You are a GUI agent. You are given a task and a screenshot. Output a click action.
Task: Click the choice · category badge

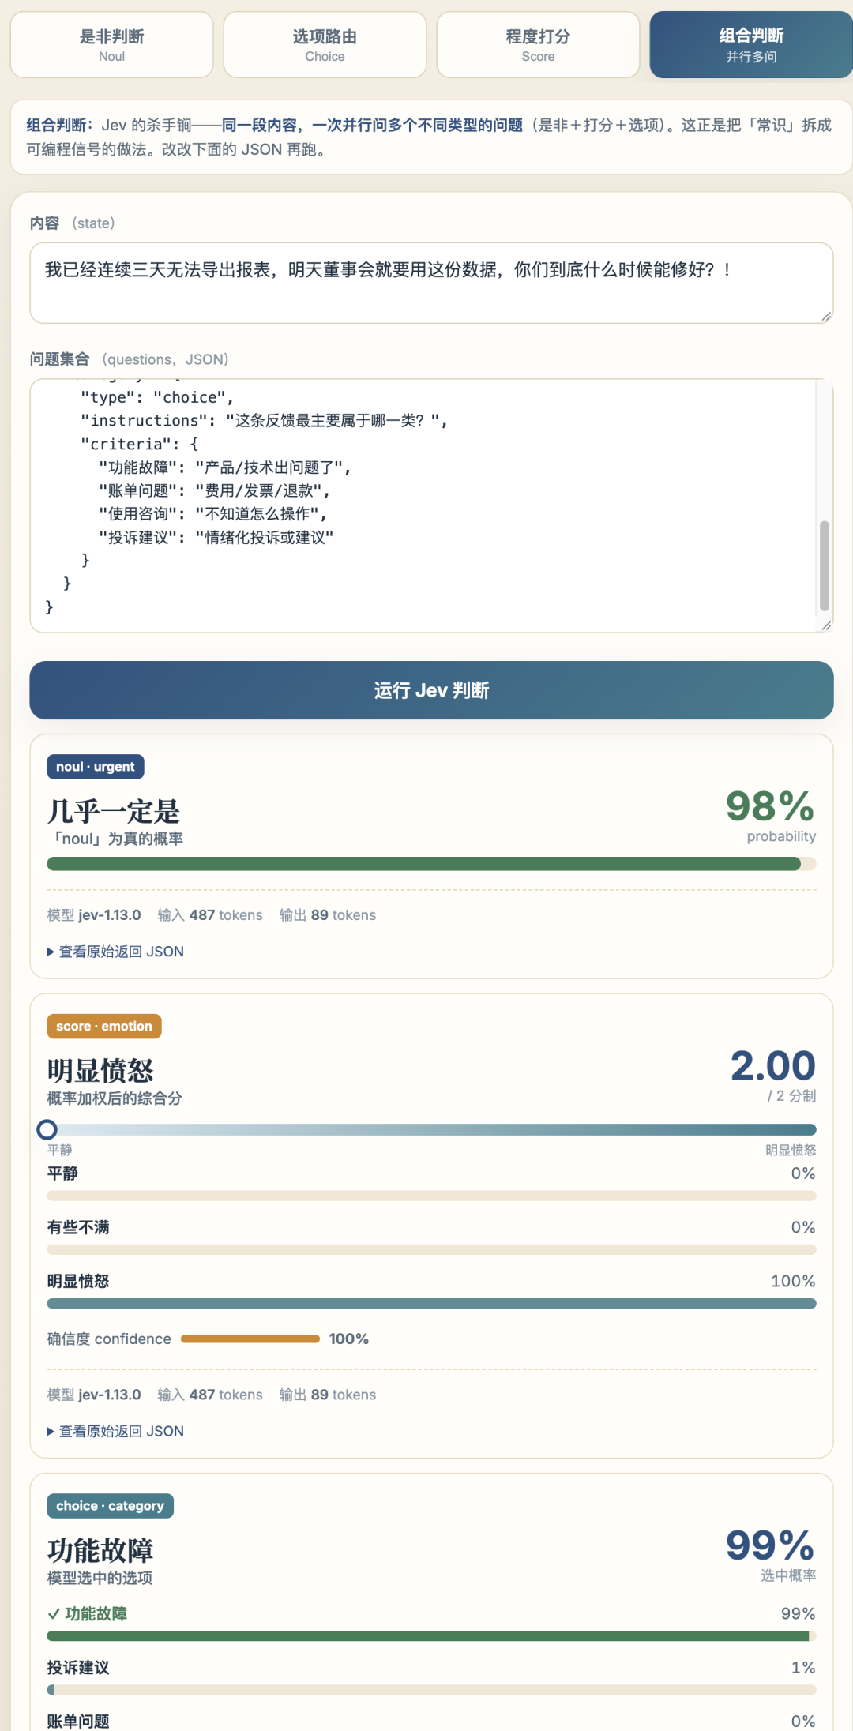pyautogui.click(x=110, y=1506)
